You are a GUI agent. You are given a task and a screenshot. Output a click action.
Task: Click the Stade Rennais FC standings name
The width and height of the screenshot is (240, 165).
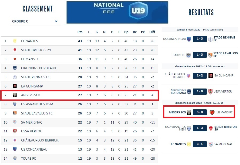35,77
